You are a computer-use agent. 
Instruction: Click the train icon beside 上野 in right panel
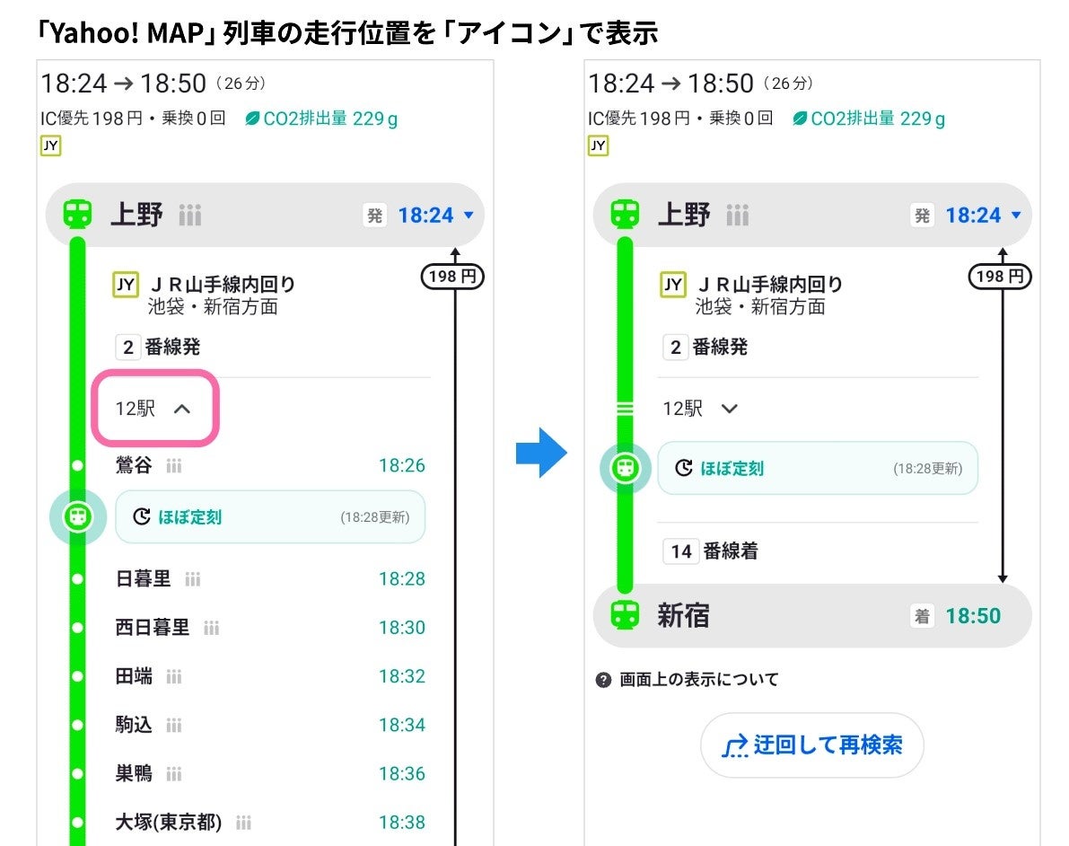(x=626, y=214)
